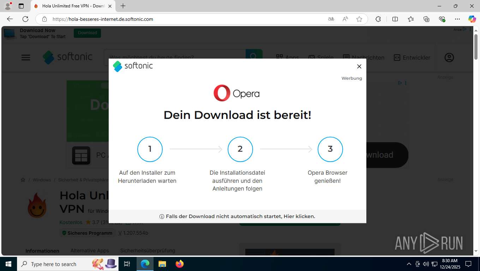Screen dimensions: 480x271
Task: Open AdChoices icon on banner ad
Action: 400,83
